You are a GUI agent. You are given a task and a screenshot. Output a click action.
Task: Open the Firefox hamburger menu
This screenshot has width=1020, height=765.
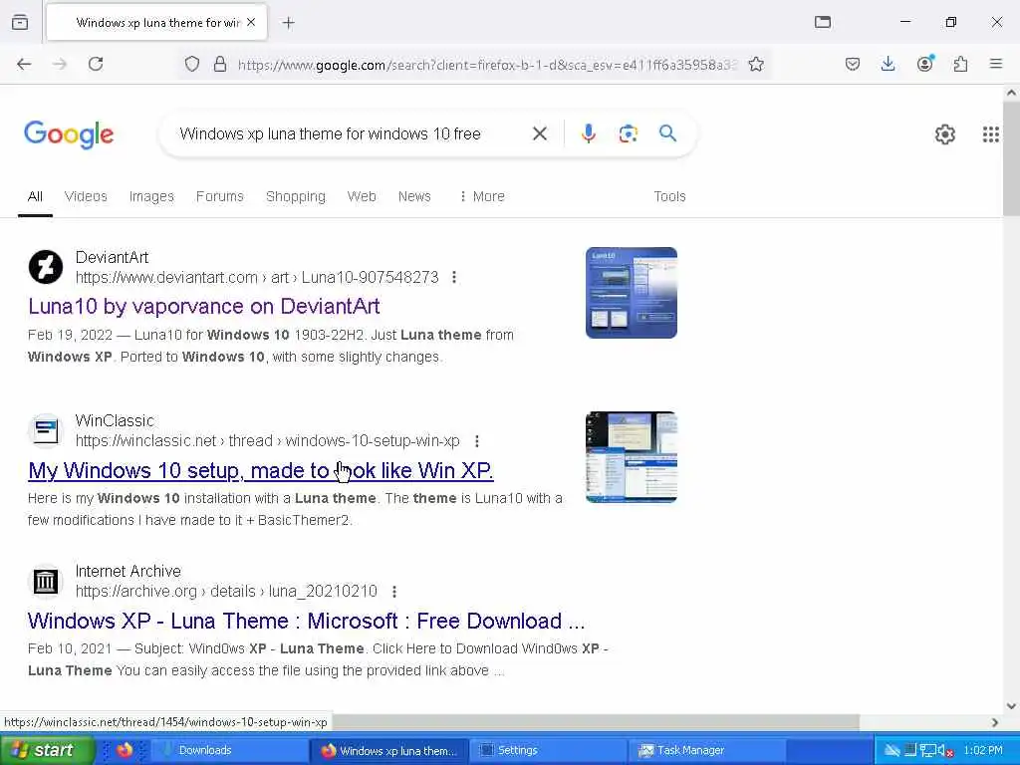996,64
